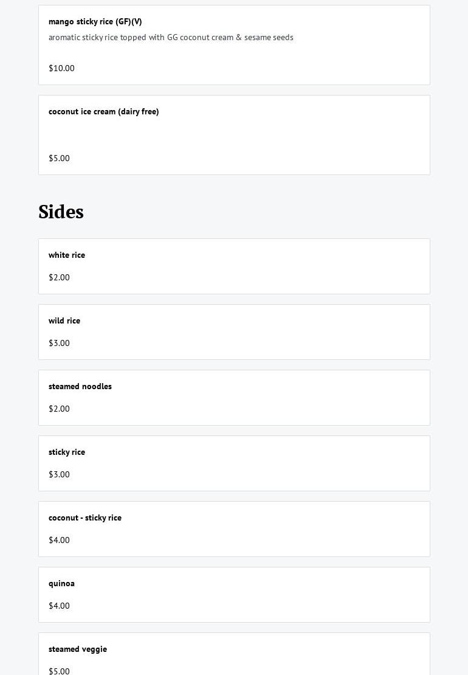Click the white rice $2.00 price
The width and height of the screenshot is (468, 675).
[59, 277]
